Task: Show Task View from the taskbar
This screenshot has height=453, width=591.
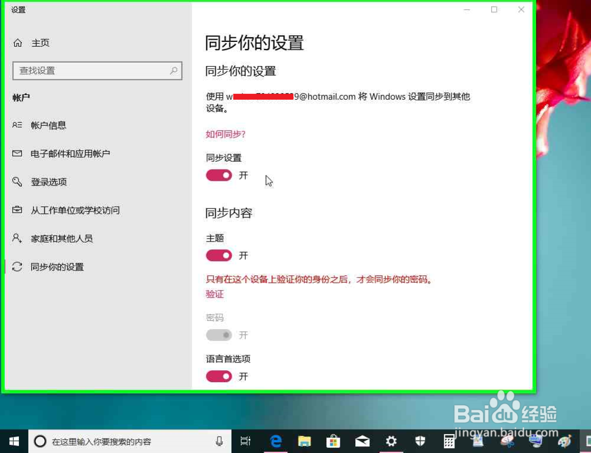Action: (246, 441)
